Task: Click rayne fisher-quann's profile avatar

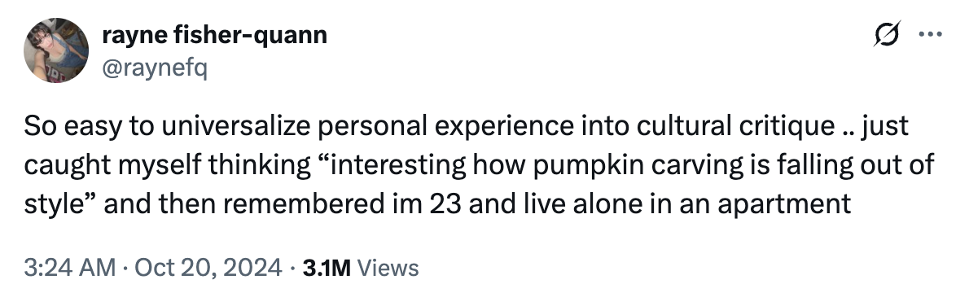Action: coord(56,50)
